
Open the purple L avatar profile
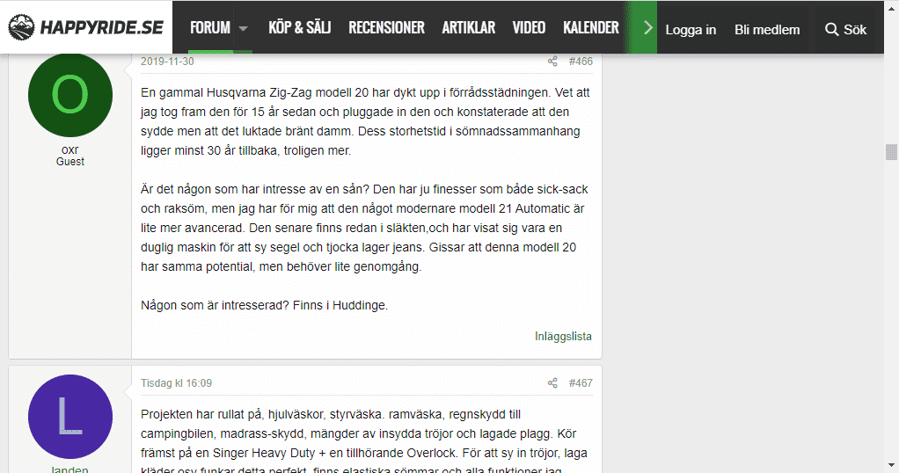70,417
